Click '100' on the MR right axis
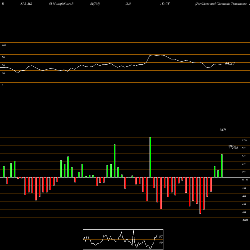Viewport: 250px width, 250px height. (244, 140)
